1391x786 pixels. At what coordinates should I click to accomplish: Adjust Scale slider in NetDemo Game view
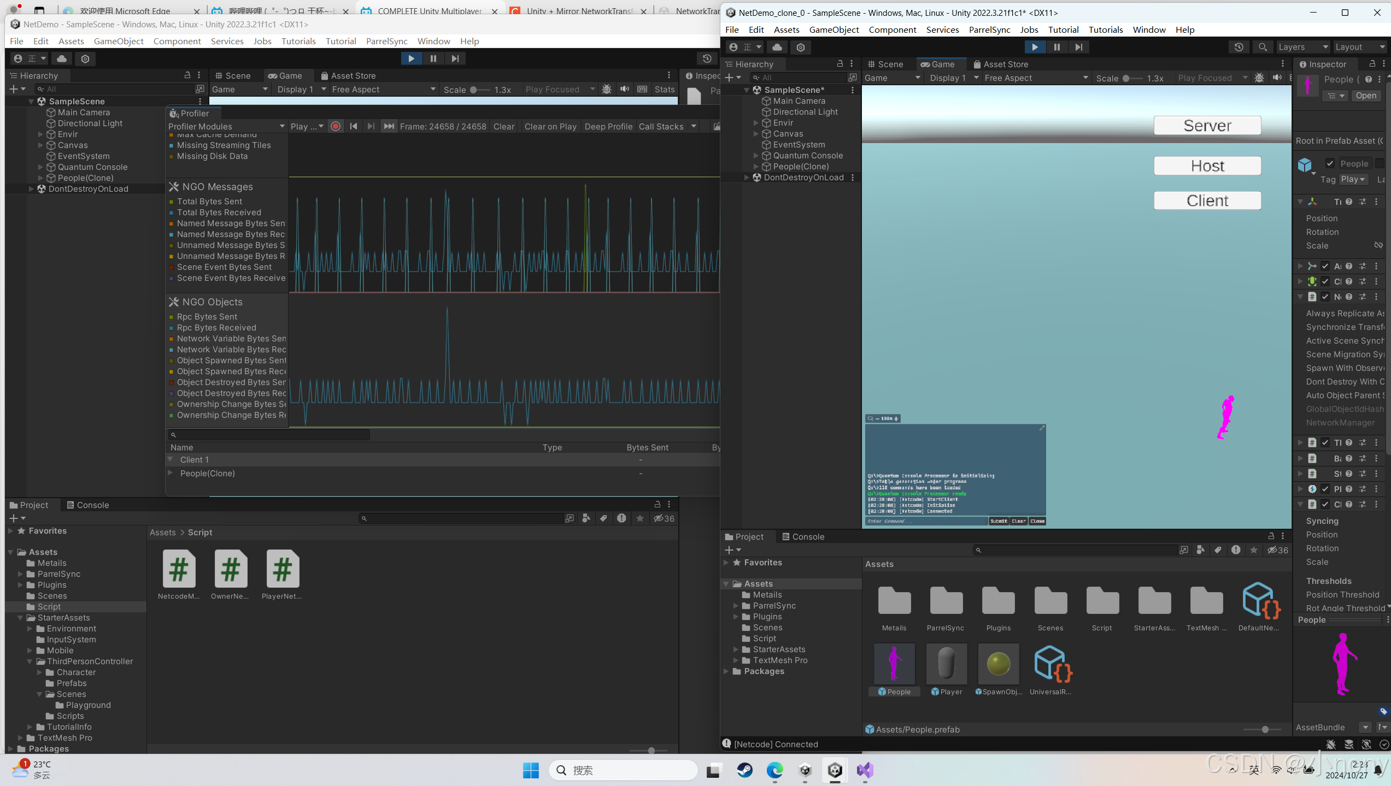[x=480, y=90]
